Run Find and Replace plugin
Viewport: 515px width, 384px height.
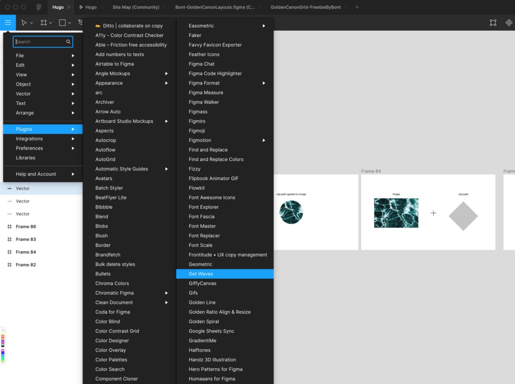[225, 150]
